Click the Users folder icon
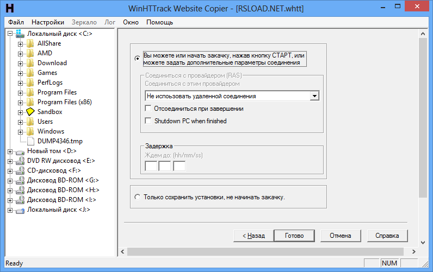 click(x=30, y=122)
